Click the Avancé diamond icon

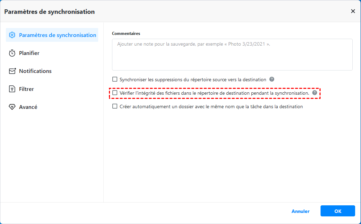coord(12,107)
